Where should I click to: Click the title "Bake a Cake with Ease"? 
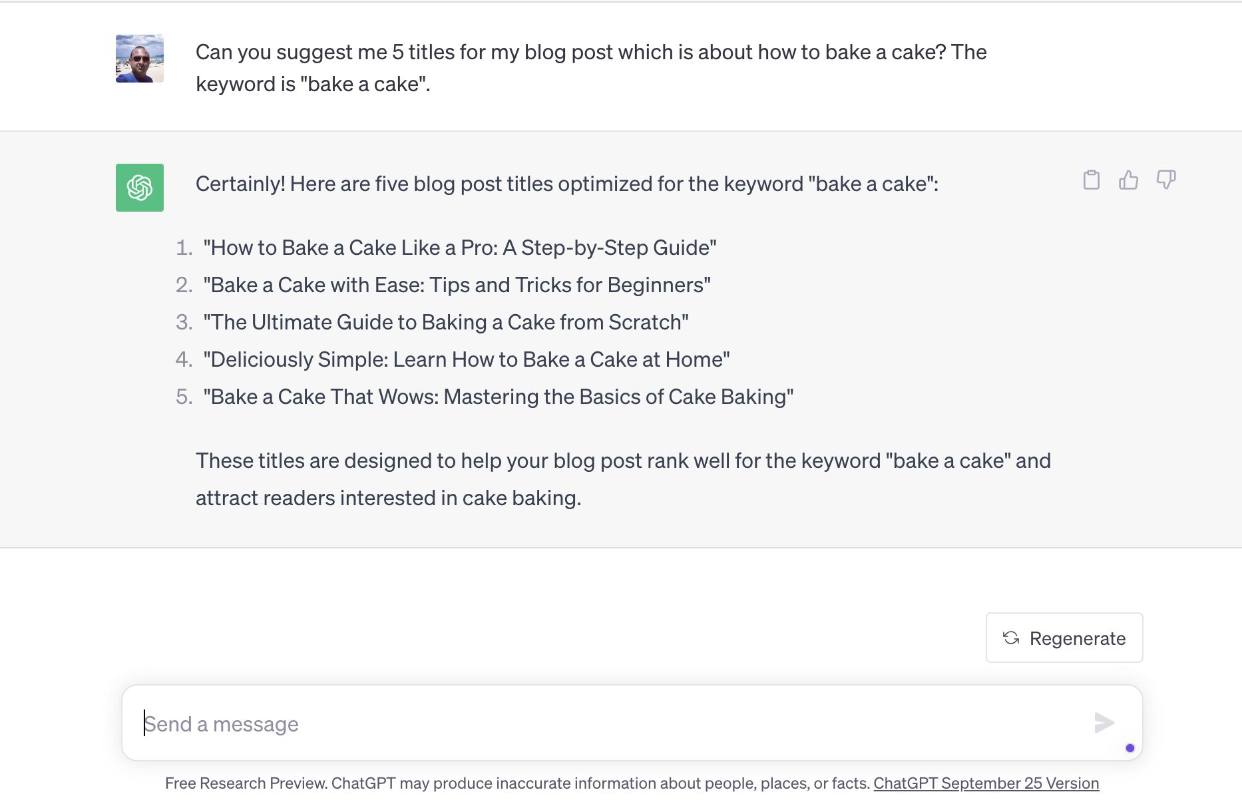(x=457, y=285)
